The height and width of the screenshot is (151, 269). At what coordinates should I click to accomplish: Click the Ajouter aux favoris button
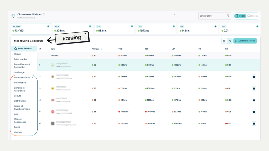[x=245, y=41]
